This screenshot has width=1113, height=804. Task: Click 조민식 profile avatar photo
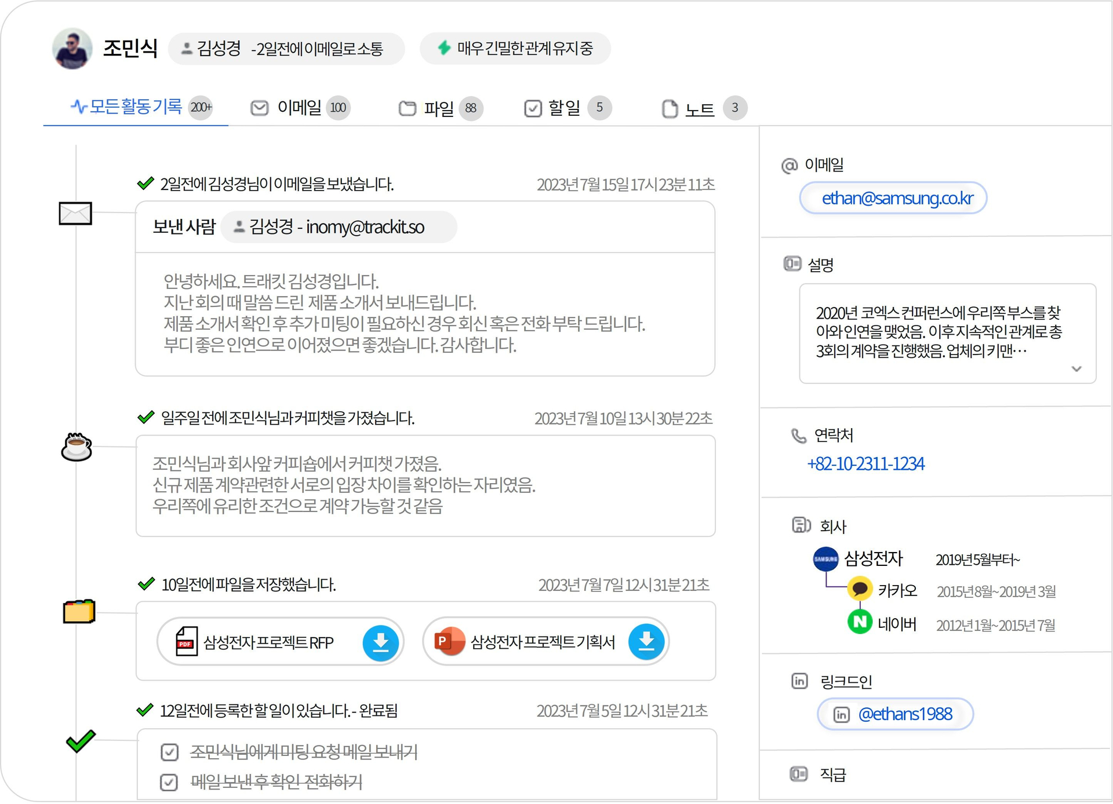tap(72, 49)
